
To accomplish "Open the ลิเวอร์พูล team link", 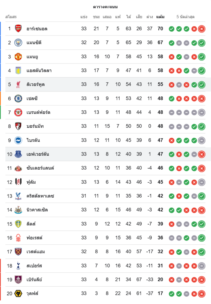I will click(x=36, y=85).
